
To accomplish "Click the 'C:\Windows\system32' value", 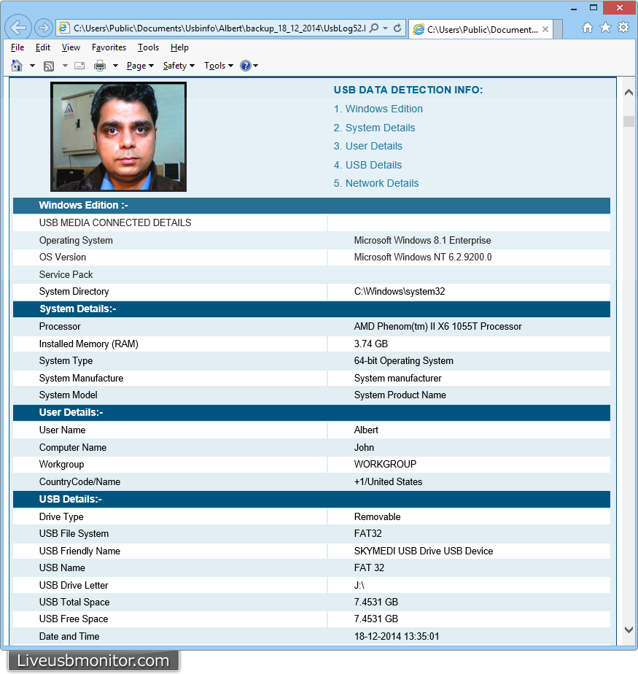I will coord(400,292).
